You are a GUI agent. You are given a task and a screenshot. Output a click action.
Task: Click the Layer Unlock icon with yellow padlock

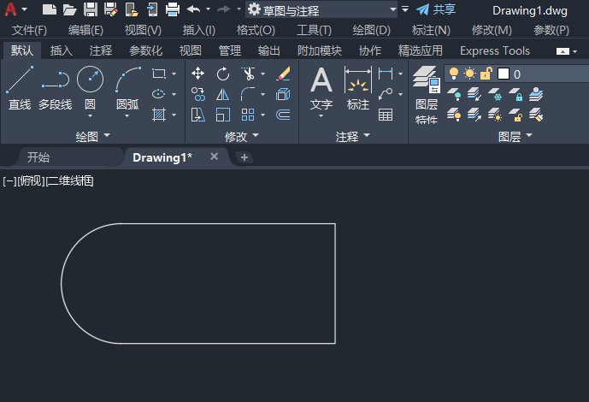tap(515, 115)
